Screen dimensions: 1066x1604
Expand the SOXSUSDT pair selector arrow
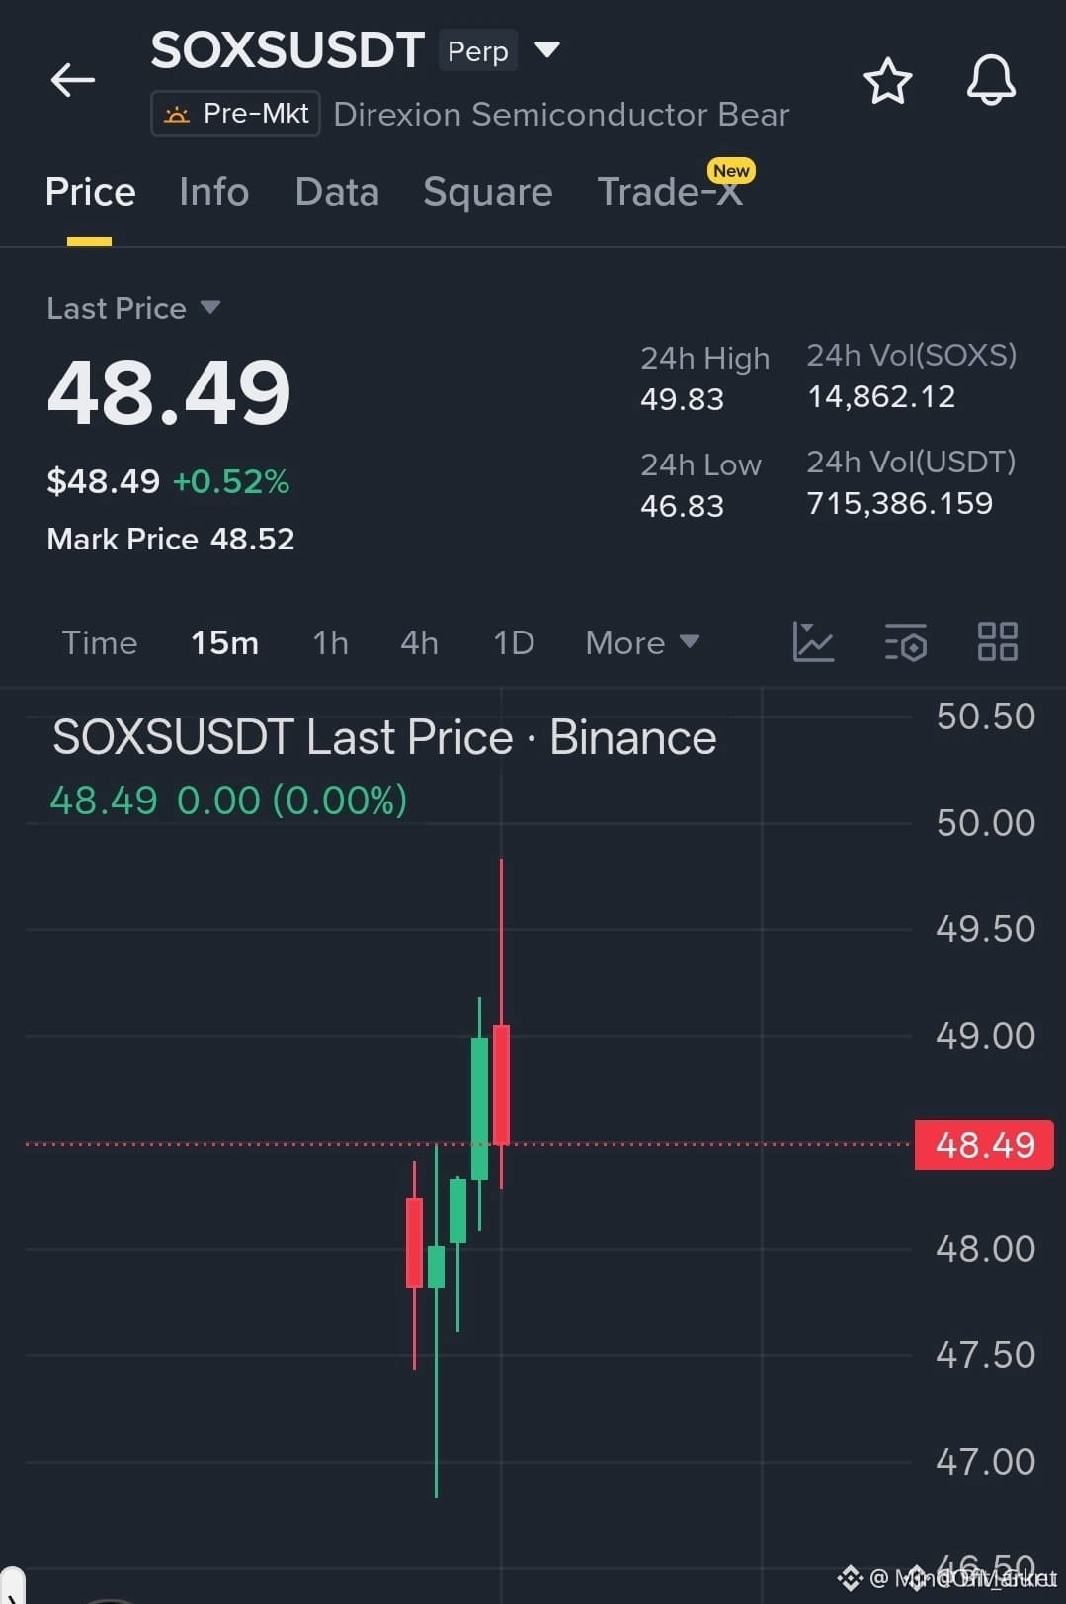click(547, 48)
